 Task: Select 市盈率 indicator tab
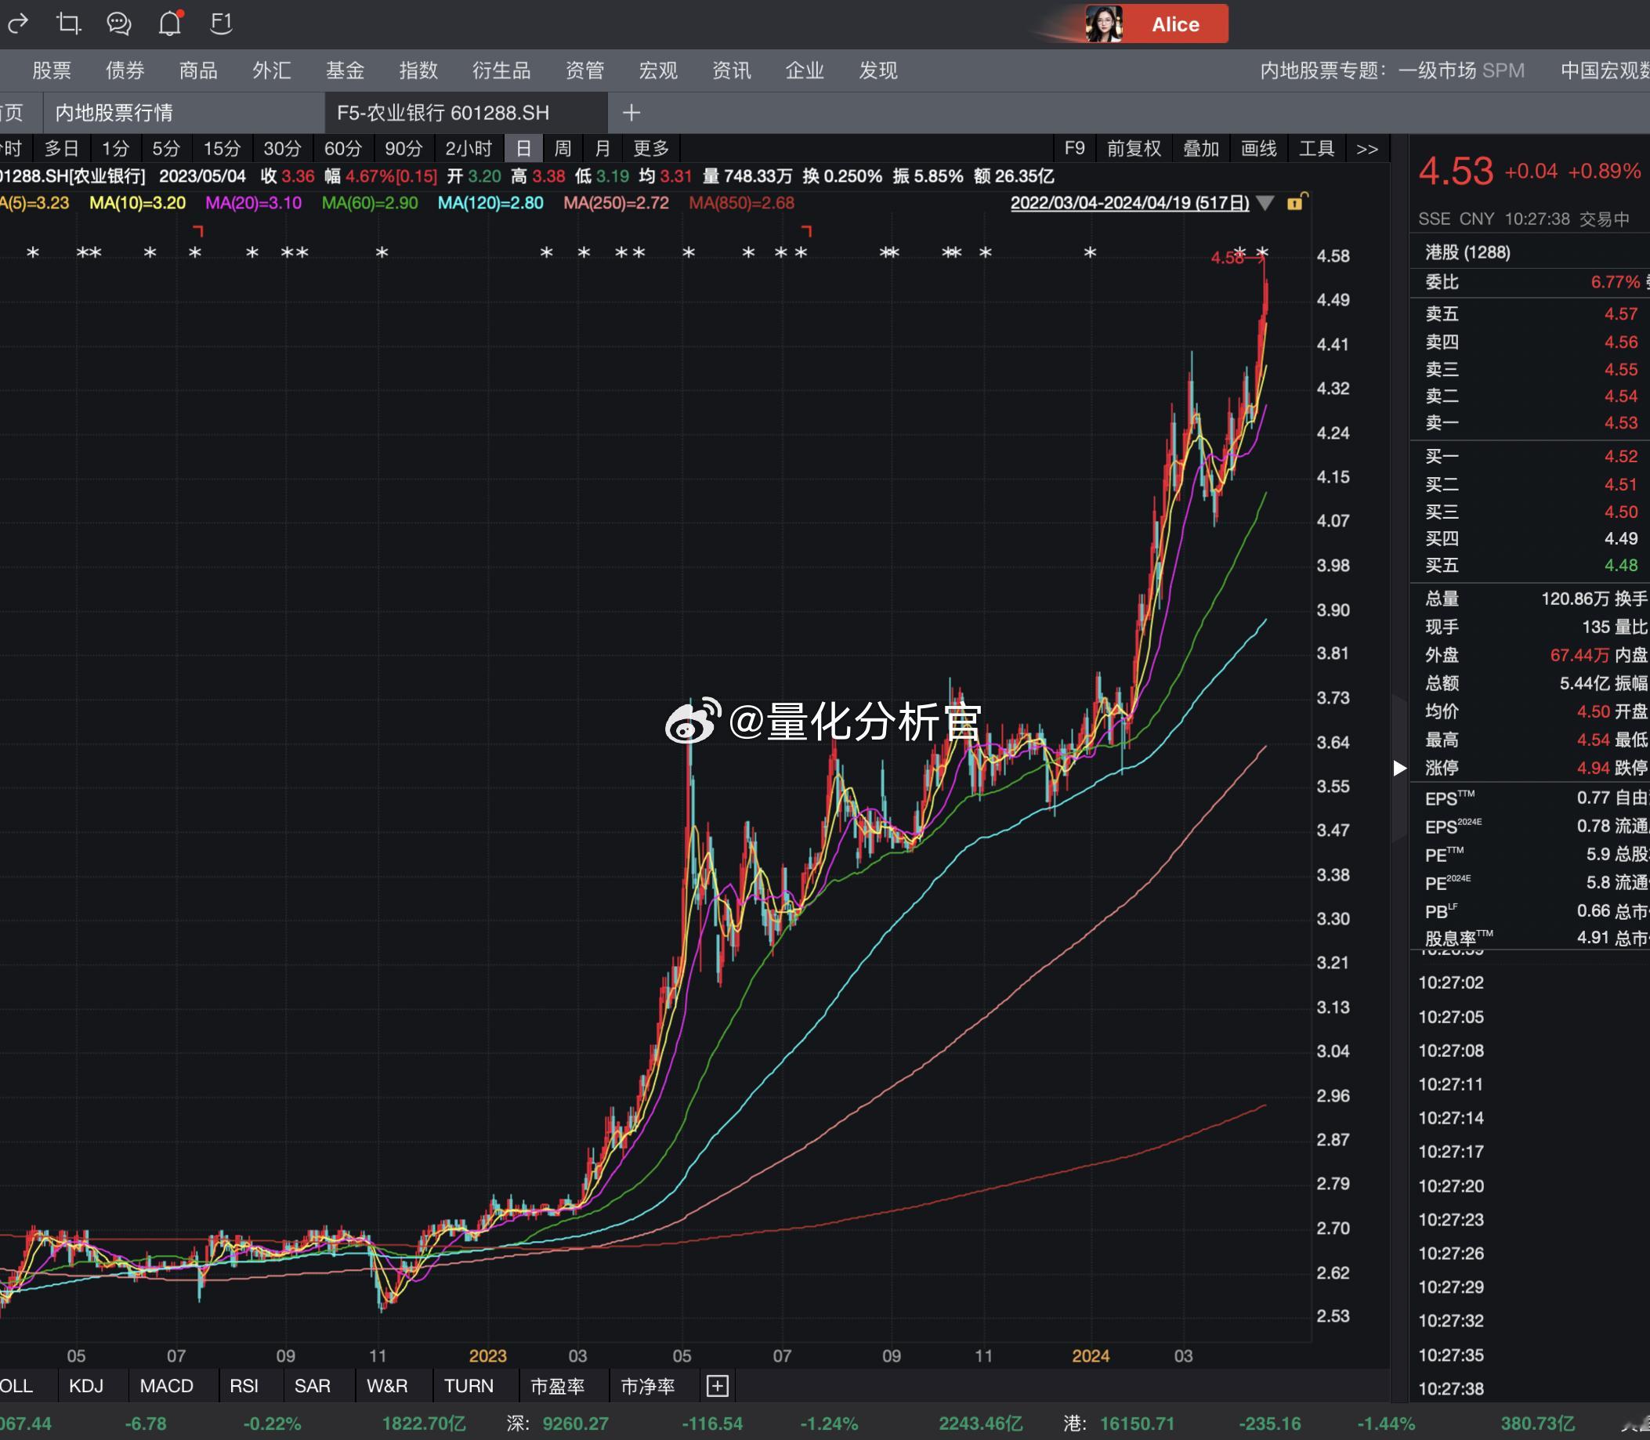click(x=558, y=1385)
